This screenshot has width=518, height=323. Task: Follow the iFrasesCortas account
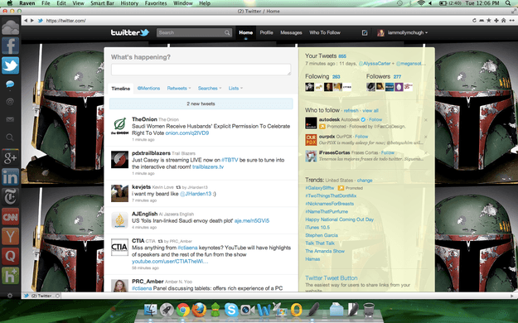pyautogui.click(x=388, y=152)
